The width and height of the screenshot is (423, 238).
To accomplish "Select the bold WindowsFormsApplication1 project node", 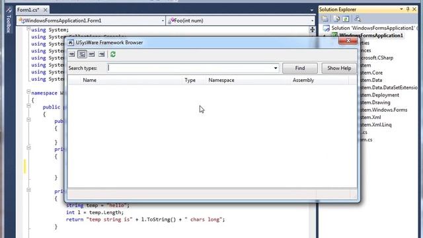I will (x=371, y=35).
